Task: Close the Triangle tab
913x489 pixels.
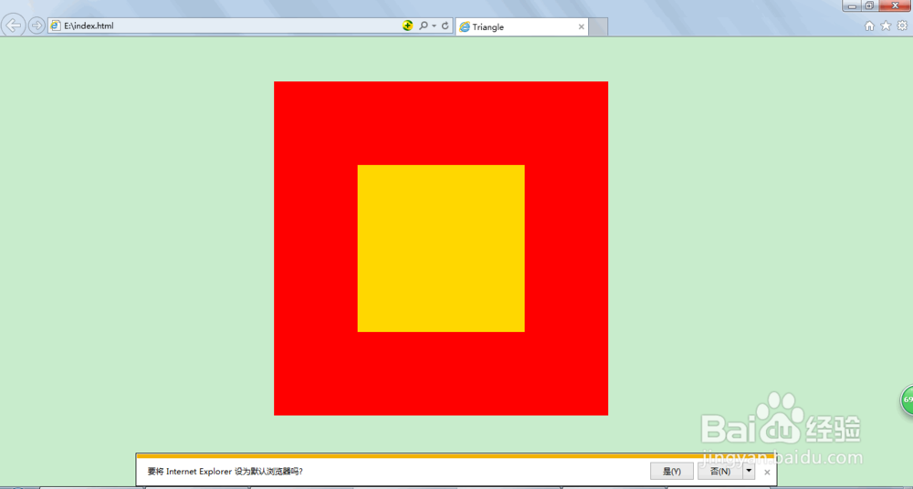Action: pyautogui.click(x=581, y=26)
